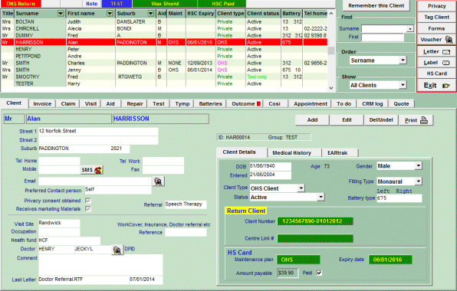
Task: Open the CRM log tab
Action: pos(372,104)
